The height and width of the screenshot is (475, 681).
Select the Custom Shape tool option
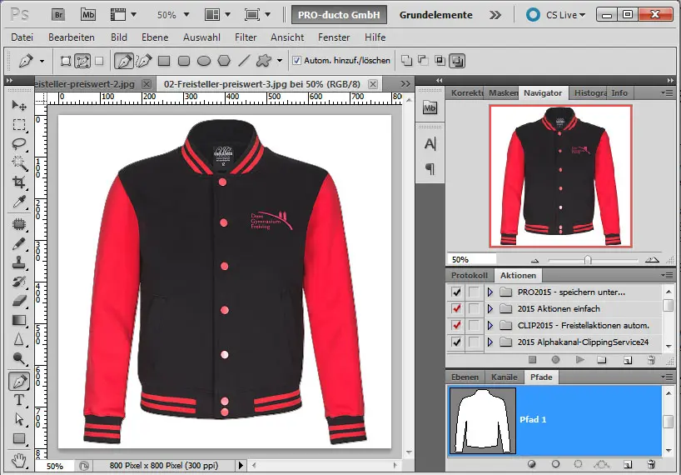[x=264, y=61]
